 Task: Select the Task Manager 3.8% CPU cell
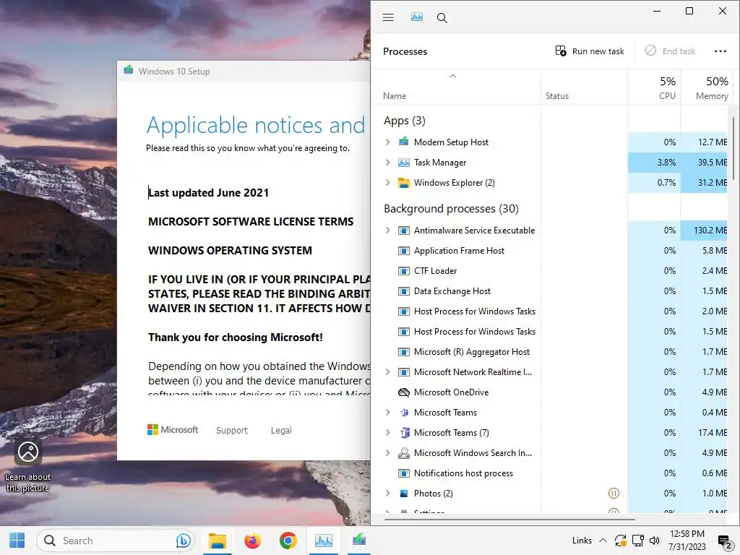(653, 163)
